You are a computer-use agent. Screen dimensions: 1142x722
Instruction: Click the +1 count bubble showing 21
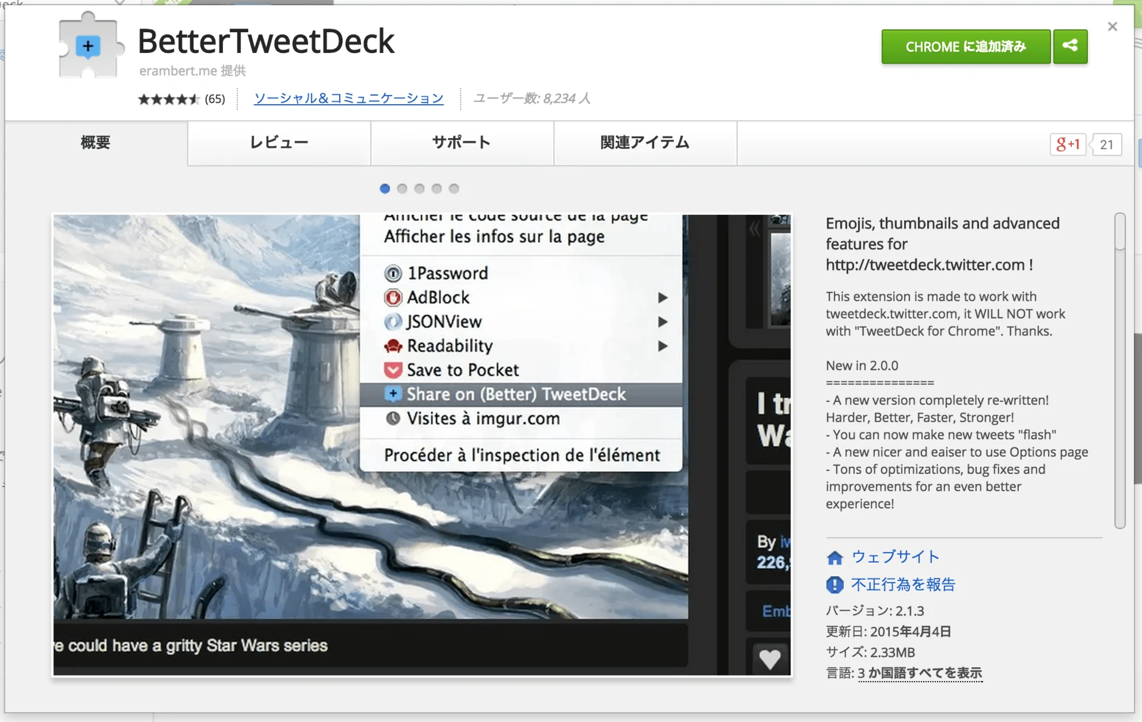[x=1106, y=145]
